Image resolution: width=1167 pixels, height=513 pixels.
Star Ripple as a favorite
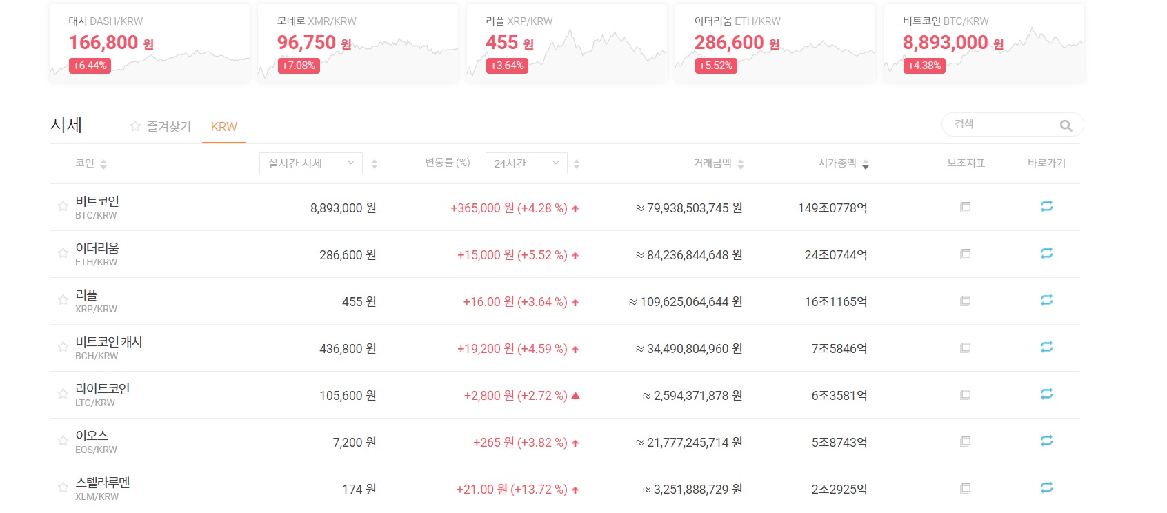click(x=63, y=300)
